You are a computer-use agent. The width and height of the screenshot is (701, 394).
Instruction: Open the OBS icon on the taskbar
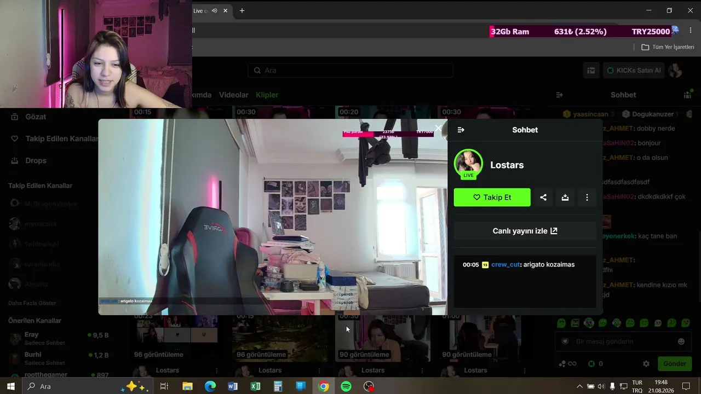(369, 386)
